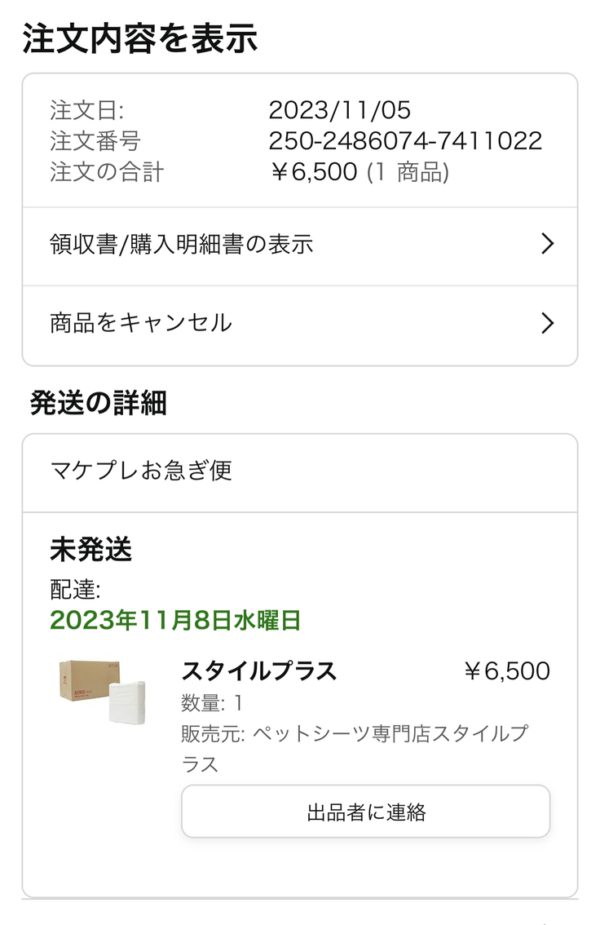This screenshot has height=925, width=600.
Task: Click the green delivery date 2023年11月8日水曜日
Action: 175,621
